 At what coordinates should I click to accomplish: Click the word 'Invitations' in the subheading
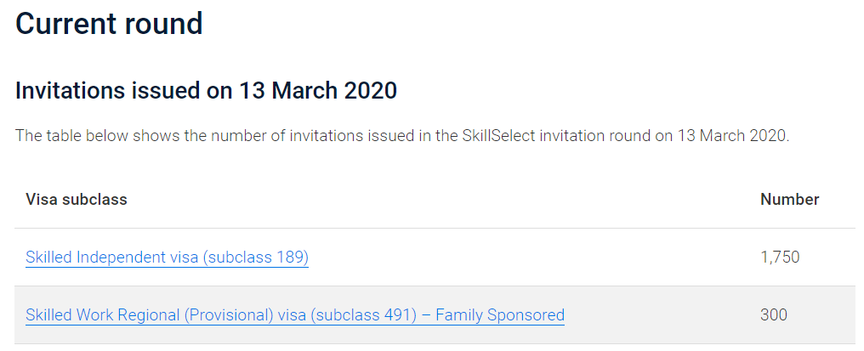(x=70, y=91)
